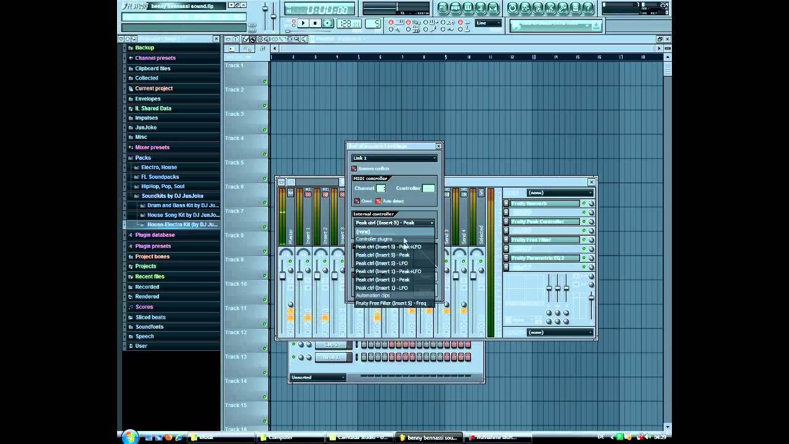Click the Record button in transport
Image resolution: width=789 pixels, height=444 pixels.
tap(328, 23)
